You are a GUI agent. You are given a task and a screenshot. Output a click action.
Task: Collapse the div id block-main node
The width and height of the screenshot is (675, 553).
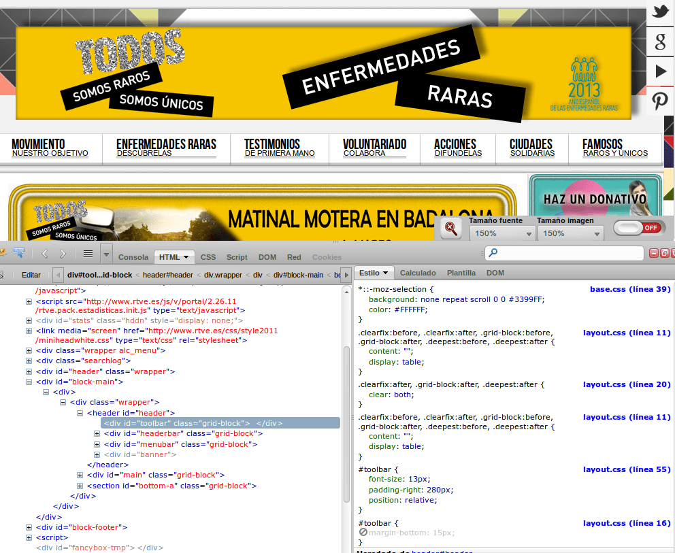tap(29, 382)
